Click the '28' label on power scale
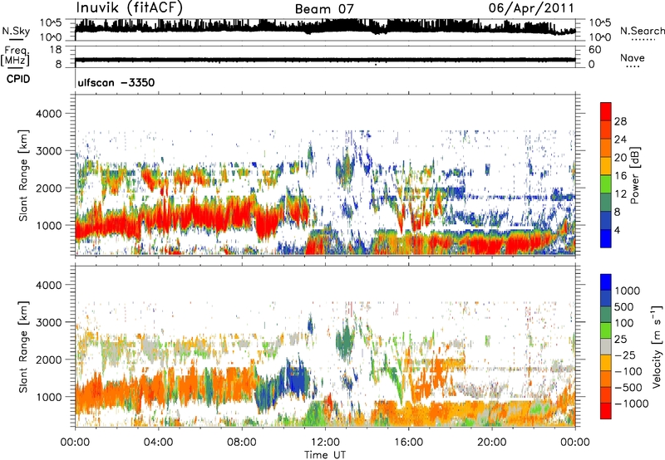 [620, 121]
